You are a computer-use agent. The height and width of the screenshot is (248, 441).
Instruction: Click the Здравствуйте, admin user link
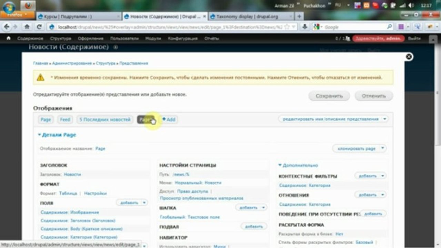click(378, 39)
